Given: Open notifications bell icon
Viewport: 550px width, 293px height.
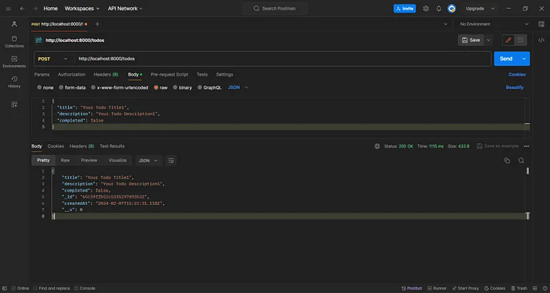Looking at the screenshot, I should point(439,9).
